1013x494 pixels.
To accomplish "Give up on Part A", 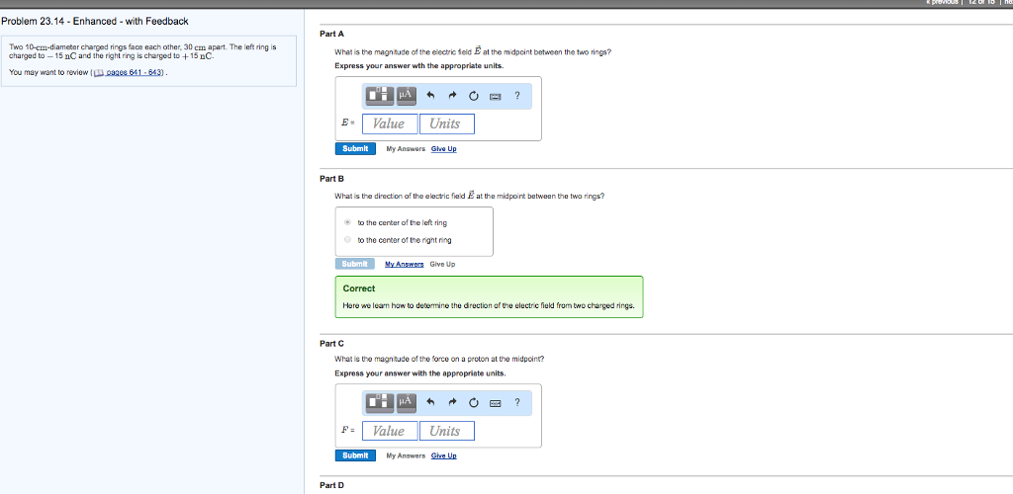I will [x=443, y=149].
